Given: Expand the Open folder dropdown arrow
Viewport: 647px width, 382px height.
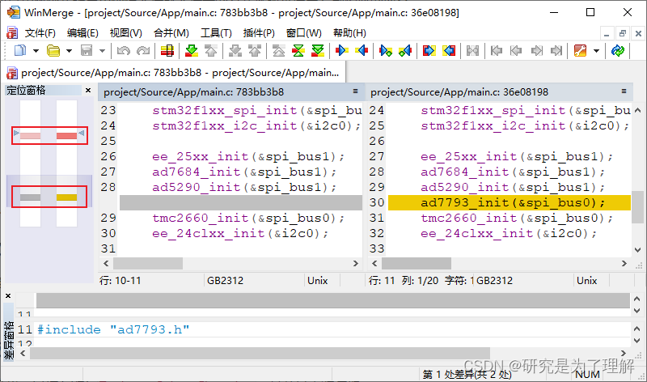Looking at the screenshot, I should click(x=69, y=51).
